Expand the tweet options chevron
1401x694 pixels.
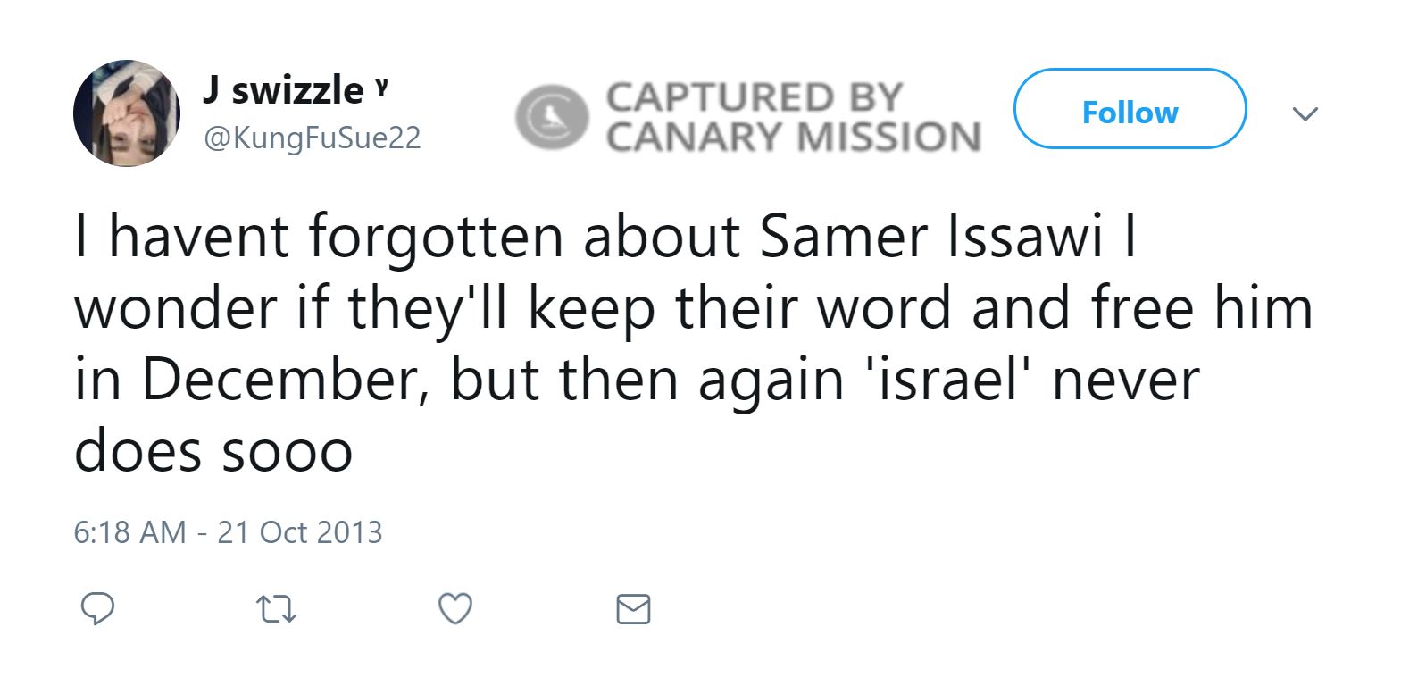(x=1305, y=113)
